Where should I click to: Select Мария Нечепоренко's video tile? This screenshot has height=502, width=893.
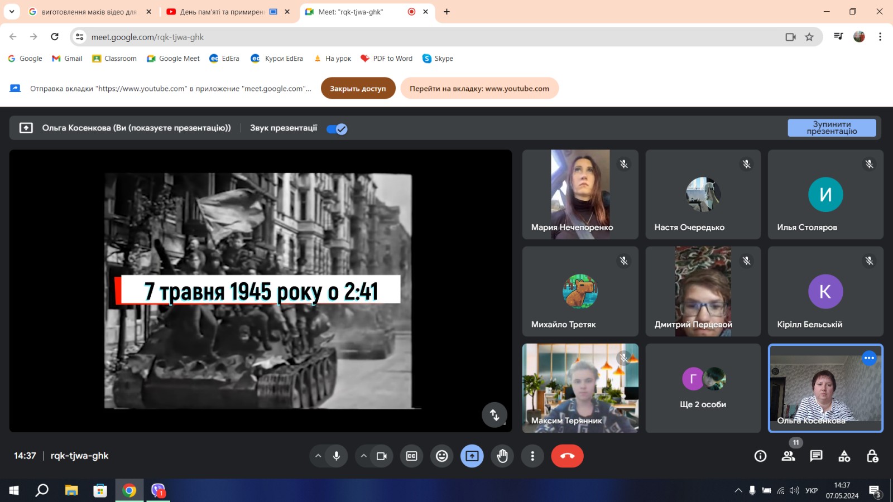point(580,194)
